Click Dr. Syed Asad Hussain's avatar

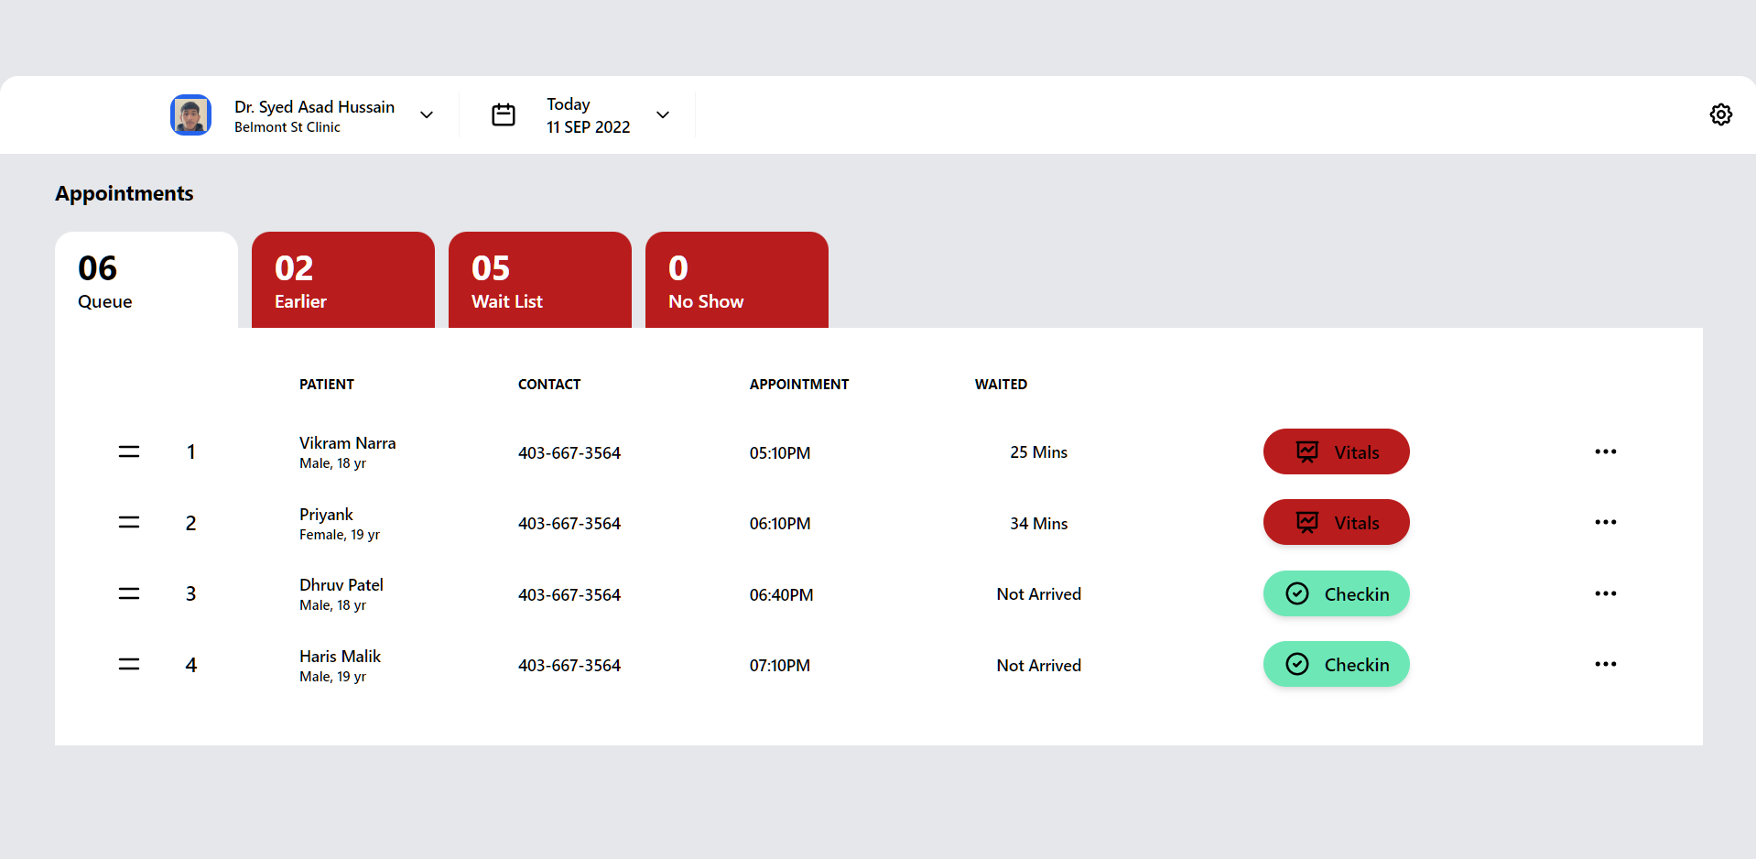pyautogui.click(x=190, y=114)
